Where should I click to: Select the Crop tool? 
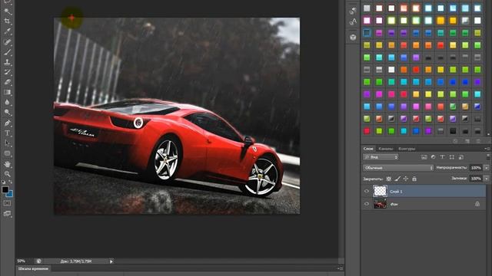pos(8,21)
